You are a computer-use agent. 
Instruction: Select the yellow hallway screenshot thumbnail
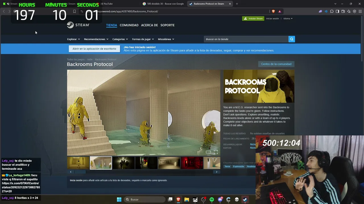click(78, 163)
